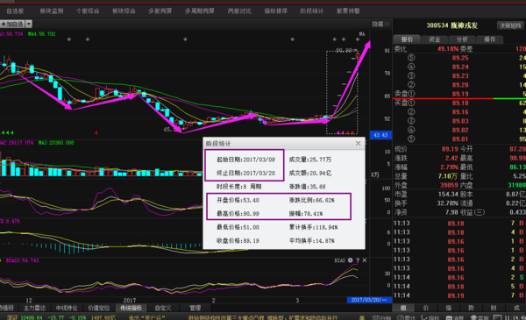This screenshot has width=526, height=320.
Task: Open the BIAS indicator settings gear
Action: click(x=350, y=260)
